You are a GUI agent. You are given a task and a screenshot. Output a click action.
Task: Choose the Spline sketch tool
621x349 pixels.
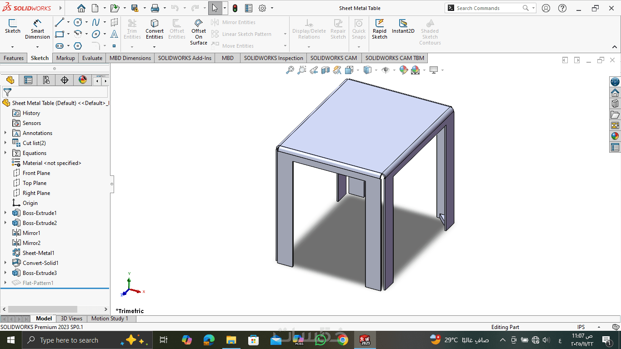point(96,22)
